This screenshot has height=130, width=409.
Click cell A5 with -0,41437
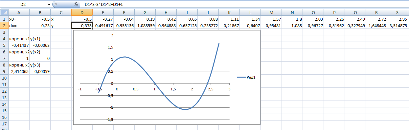[x=19, y=45]
